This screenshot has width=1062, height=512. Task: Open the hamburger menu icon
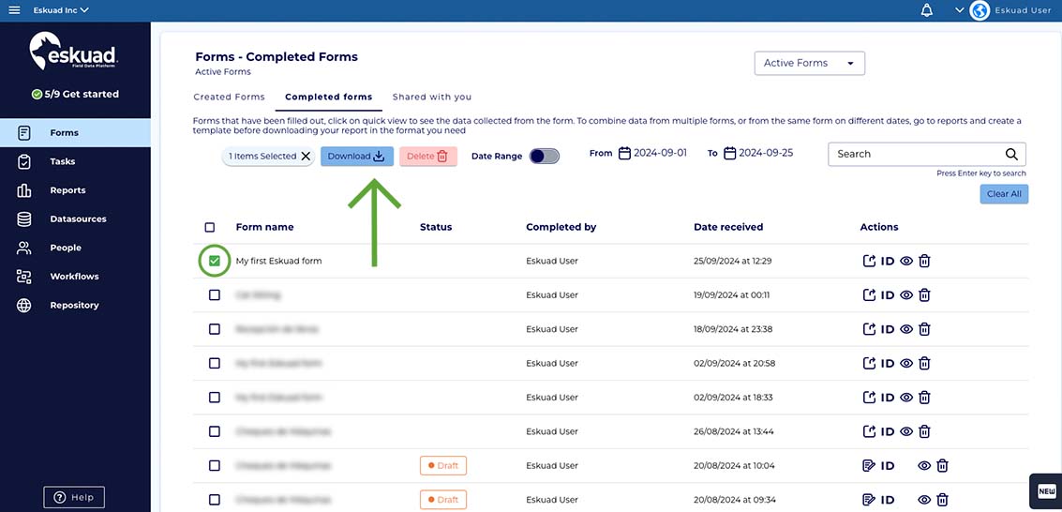click(x=14, y=10)
